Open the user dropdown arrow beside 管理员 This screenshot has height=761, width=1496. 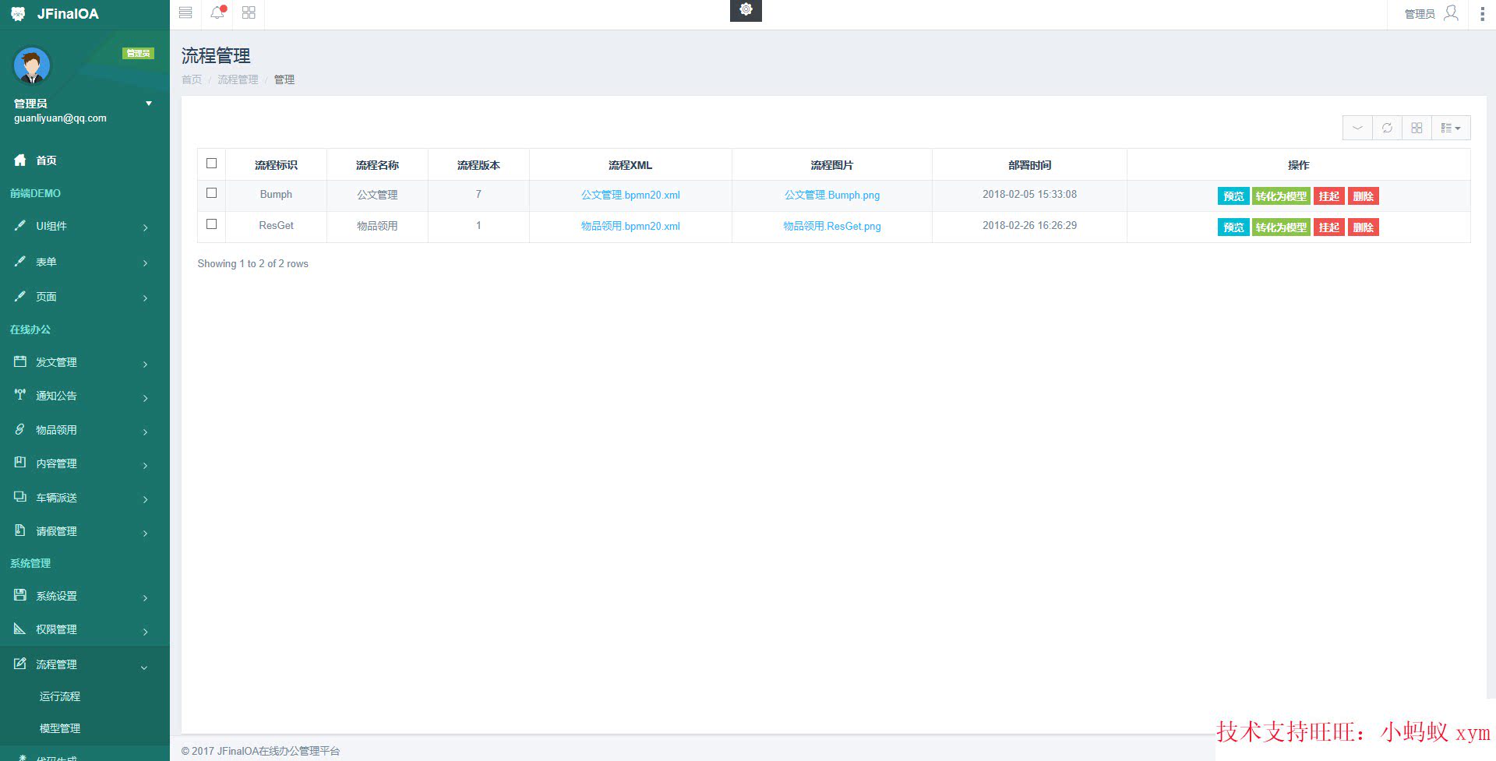coord(149,104)
